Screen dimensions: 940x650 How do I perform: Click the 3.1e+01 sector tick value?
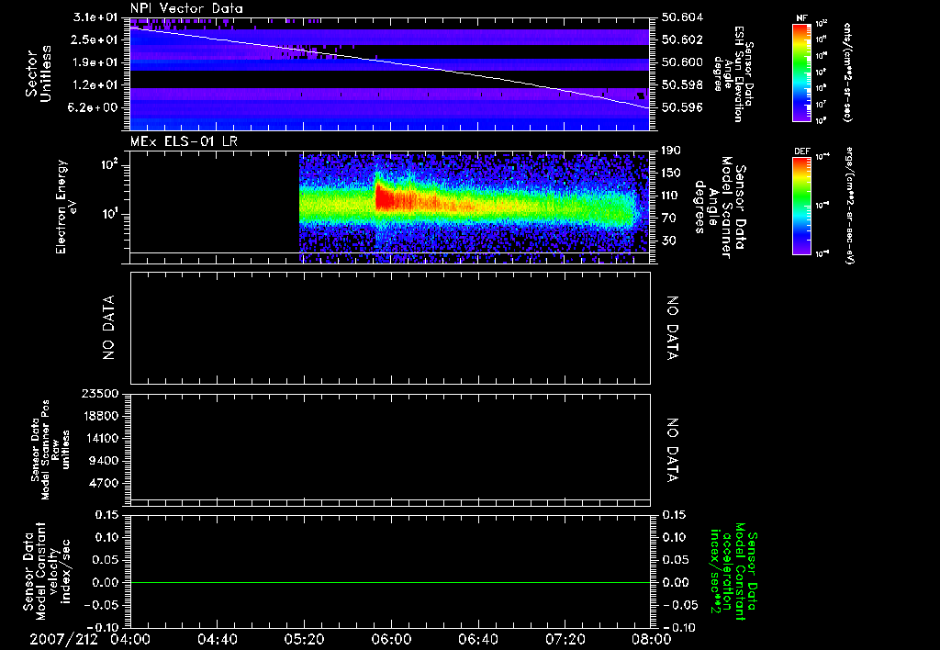[x=95, y=17]
